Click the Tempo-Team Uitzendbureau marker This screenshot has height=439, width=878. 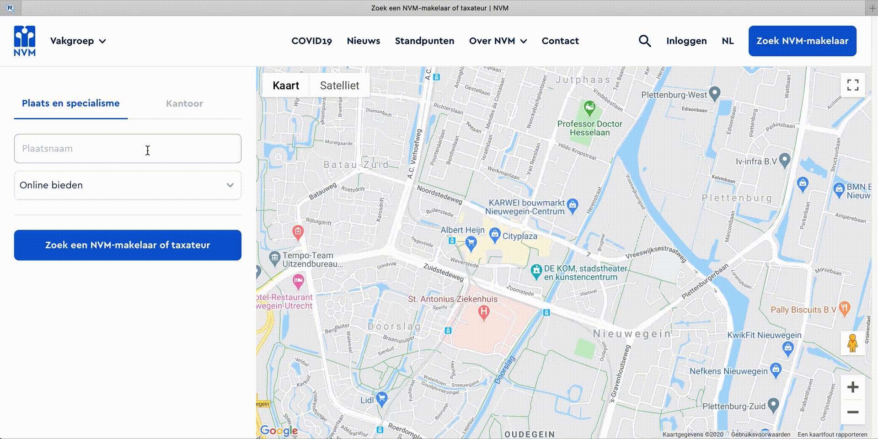274,259
